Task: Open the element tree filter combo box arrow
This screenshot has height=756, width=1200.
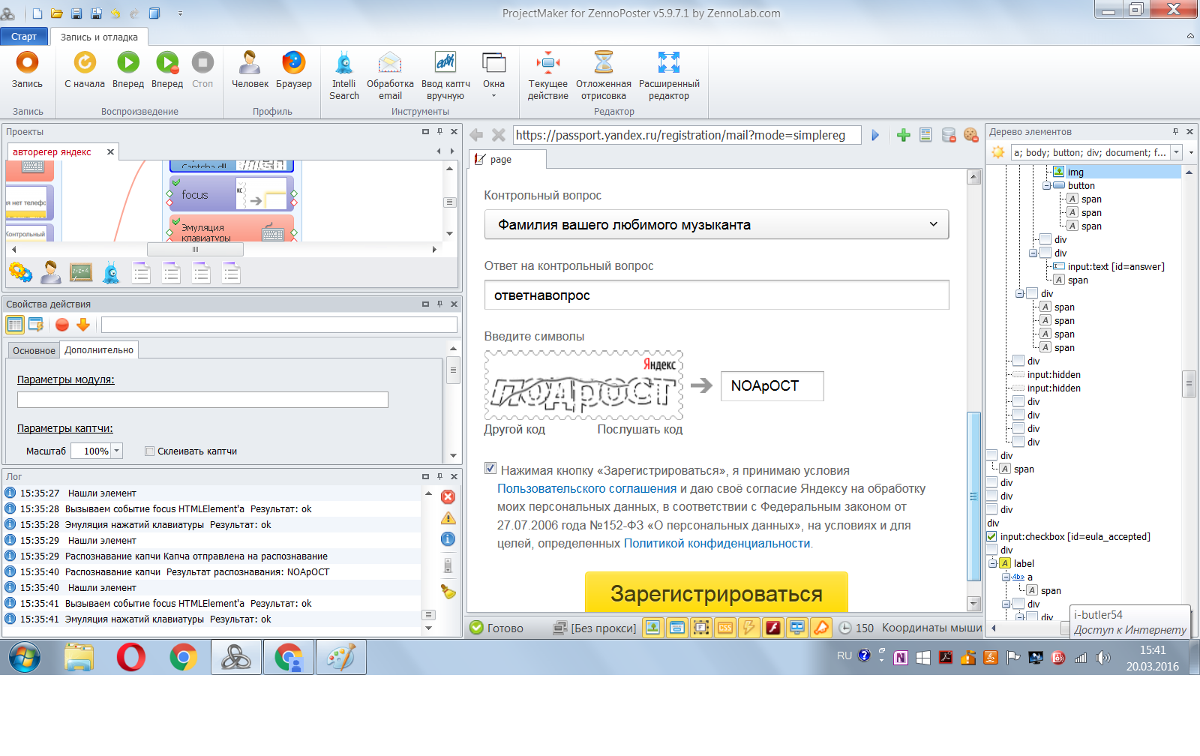Action: pyautogui.click(x=1176, y=152)
